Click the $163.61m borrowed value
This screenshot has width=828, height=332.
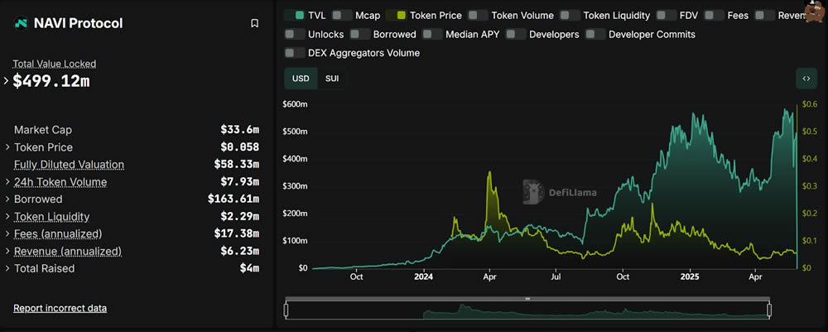coord(233,200)
